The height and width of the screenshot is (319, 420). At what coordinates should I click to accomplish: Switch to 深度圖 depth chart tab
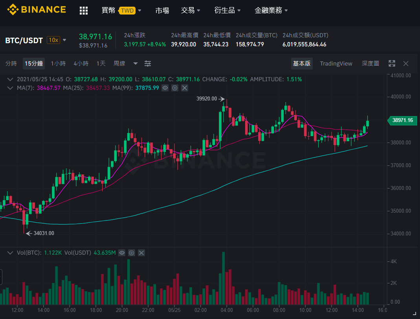370,64
